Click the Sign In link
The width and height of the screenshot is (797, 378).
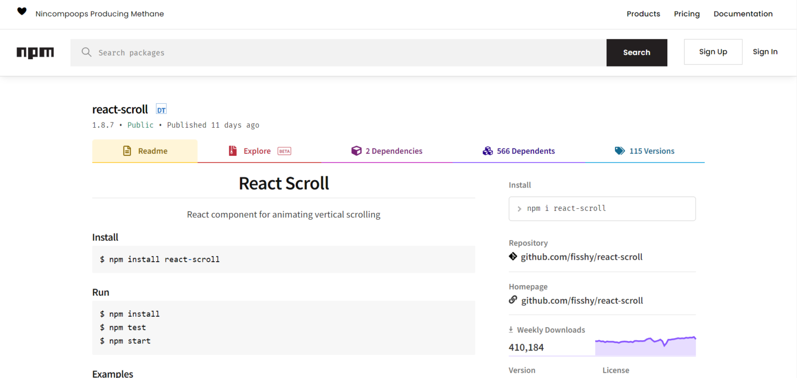point(765,51)
